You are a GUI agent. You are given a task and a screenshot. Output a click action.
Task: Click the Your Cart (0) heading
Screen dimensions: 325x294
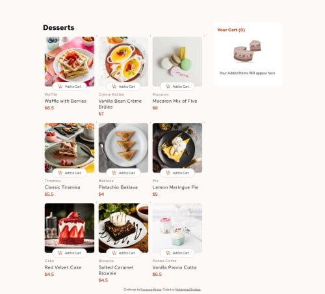[x=231, y=30]
